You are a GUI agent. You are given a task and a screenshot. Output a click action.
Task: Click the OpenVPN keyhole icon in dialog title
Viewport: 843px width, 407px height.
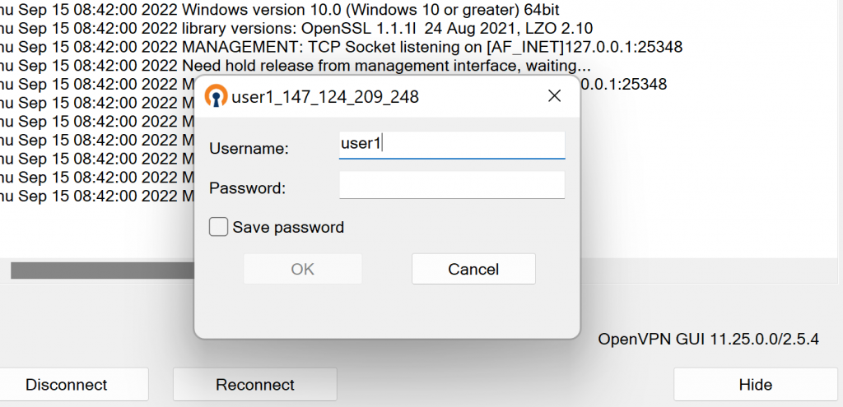217,96
